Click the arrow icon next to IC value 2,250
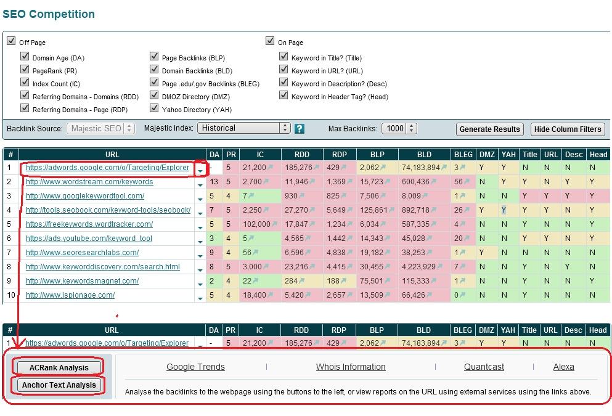This screenshot has height=416, width=612. click(267, 210)
